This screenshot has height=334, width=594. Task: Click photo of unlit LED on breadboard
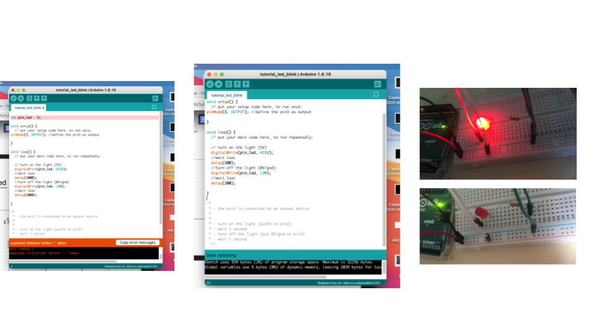497,226
